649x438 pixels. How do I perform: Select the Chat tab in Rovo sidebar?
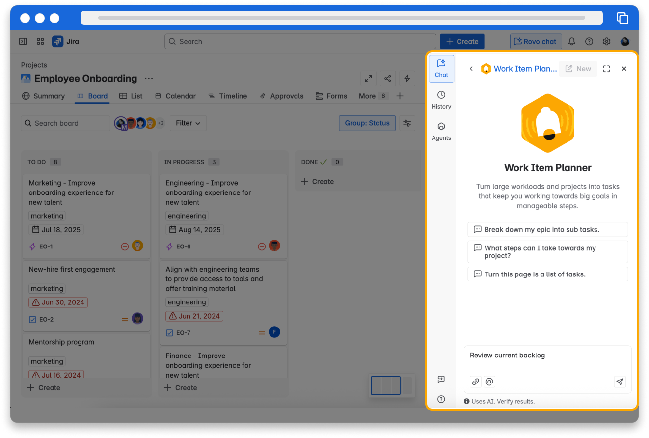pos(441,69)
